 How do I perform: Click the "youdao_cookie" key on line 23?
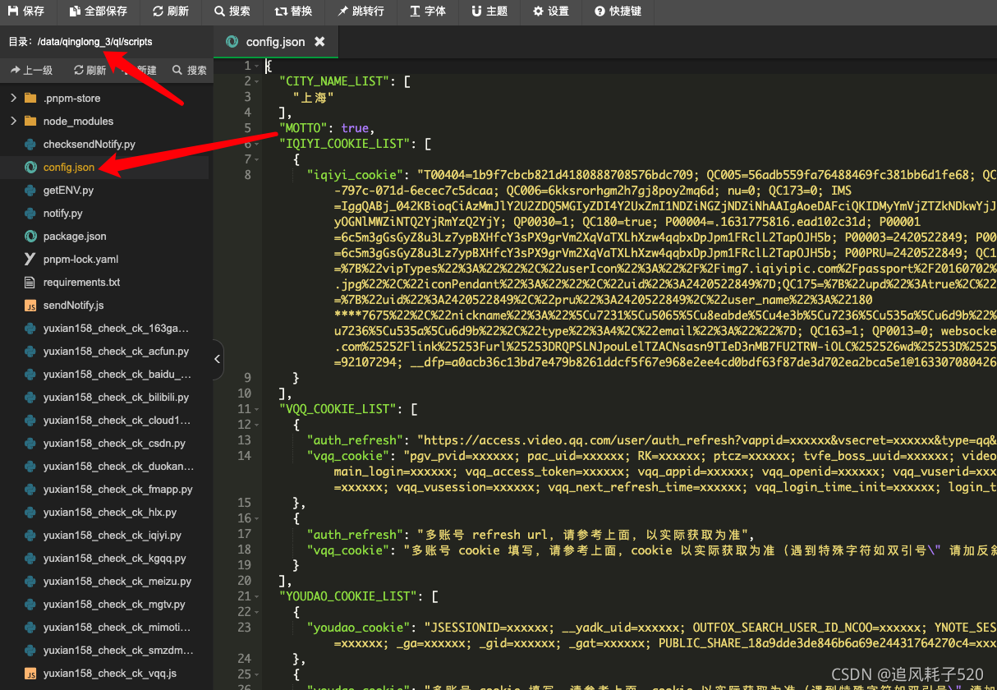point(358,628)
